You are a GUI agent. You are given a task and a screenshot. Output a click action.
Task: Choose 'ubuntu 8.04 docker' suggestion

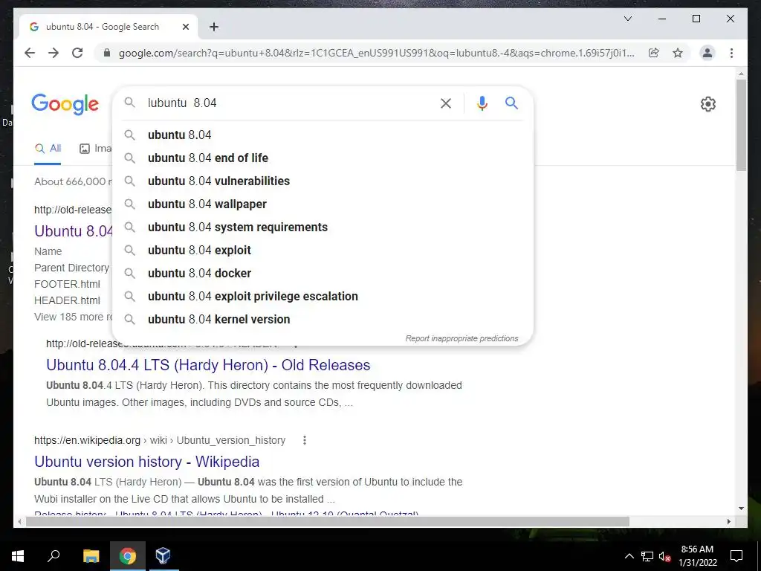tap(323, 274)
